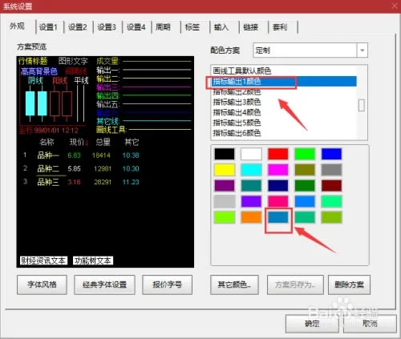Pick the red color swatch
401x339 pixels.
278,154
